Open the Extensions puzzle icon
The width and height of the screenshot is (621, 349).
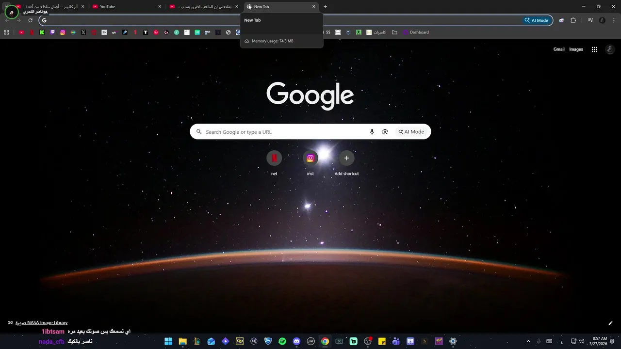[573, 20]
